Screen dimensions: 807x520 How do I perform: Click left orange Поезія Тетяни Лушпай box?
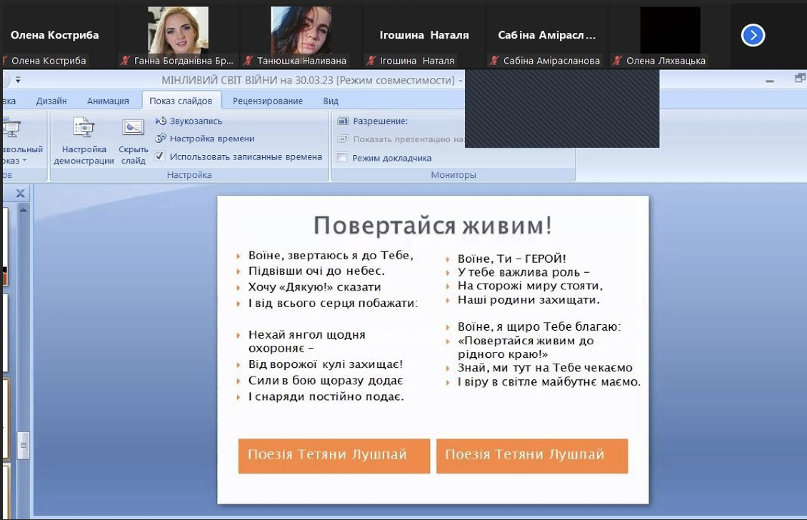(334, 455)
